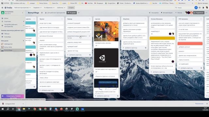Click the BonnyVillage board title
209x117 pixels.
(x=33, y=13)
